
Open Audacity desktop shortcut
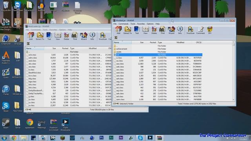coord(42,7)
